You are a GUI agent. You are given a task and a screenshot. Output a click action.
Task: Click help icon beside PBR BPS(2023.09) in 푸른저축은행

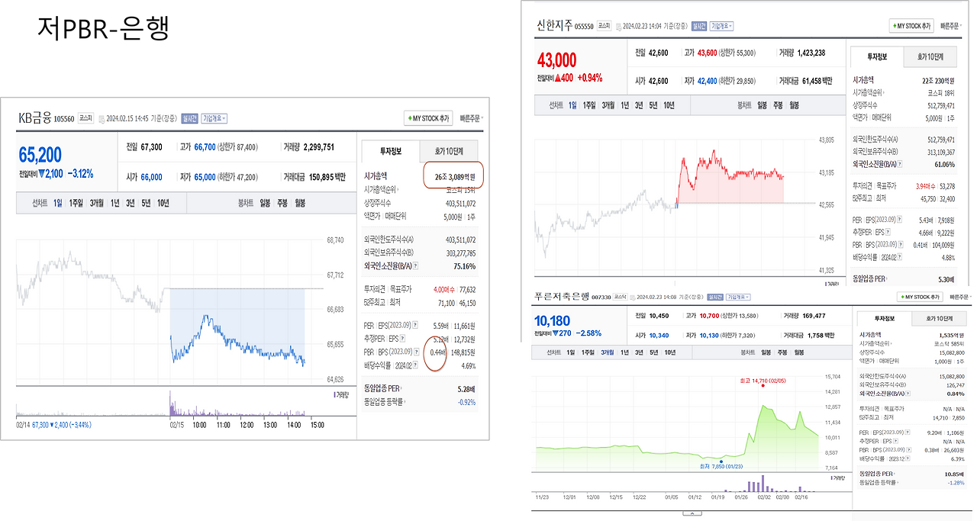(908, 449)
